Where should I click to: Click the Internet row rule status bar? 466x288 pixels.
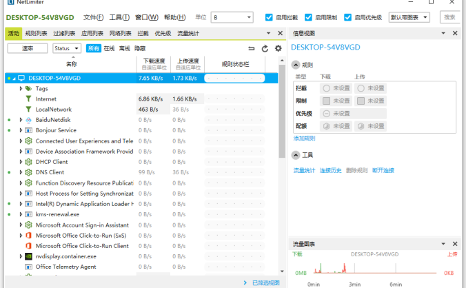[234, 99]
